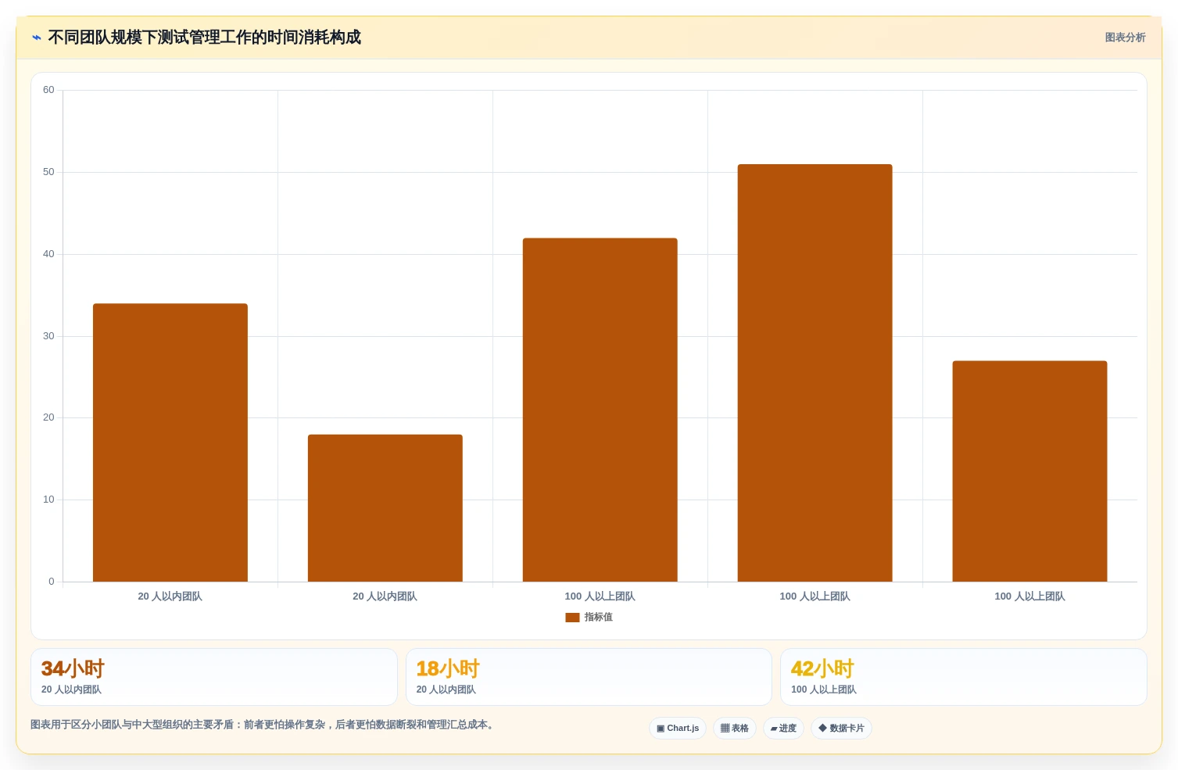Click the 指标值 legend label

click(599, 618)
